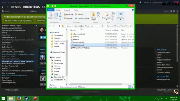Click the Pegar clipboard icon
Viewport: 180px width, 101px height.
56,16
